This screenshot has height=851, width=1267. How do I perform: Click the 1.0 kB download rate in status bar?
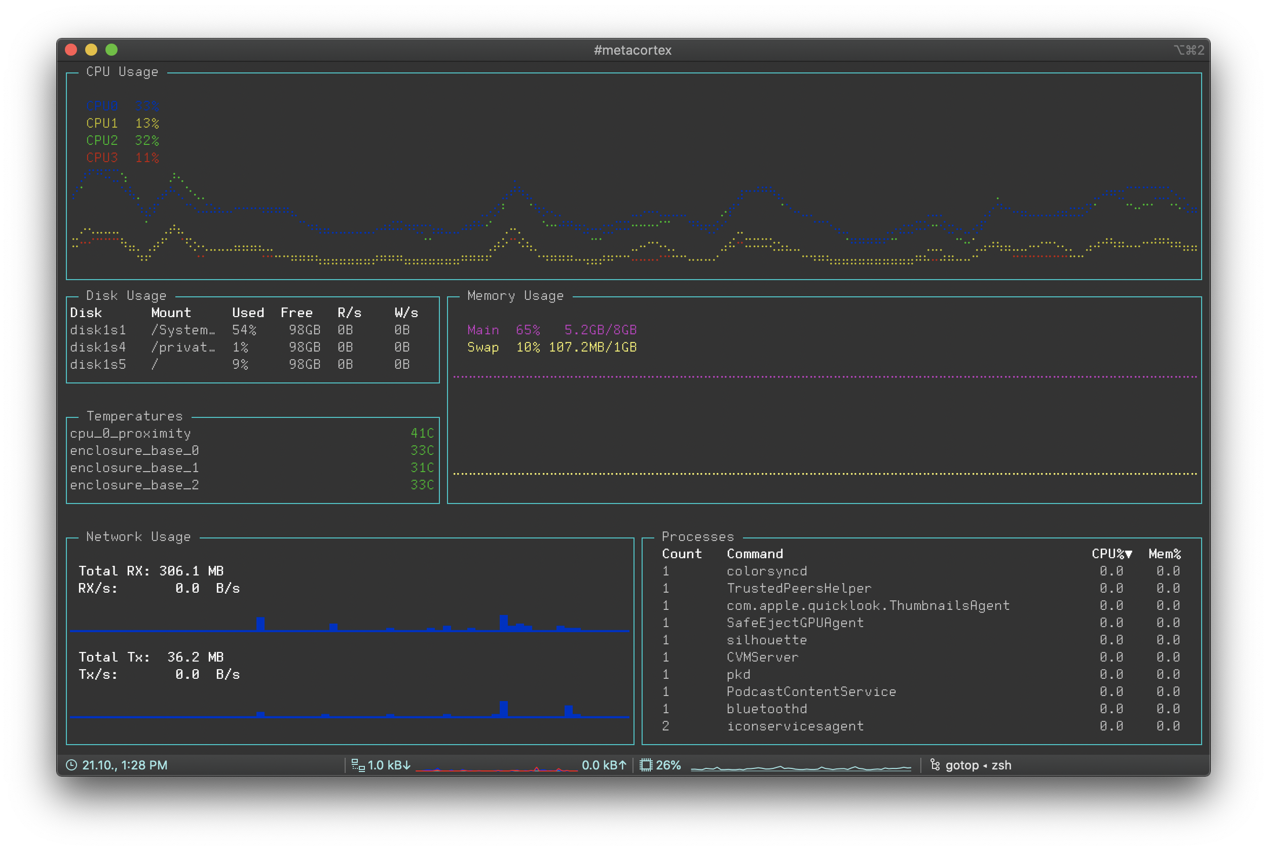389,765
